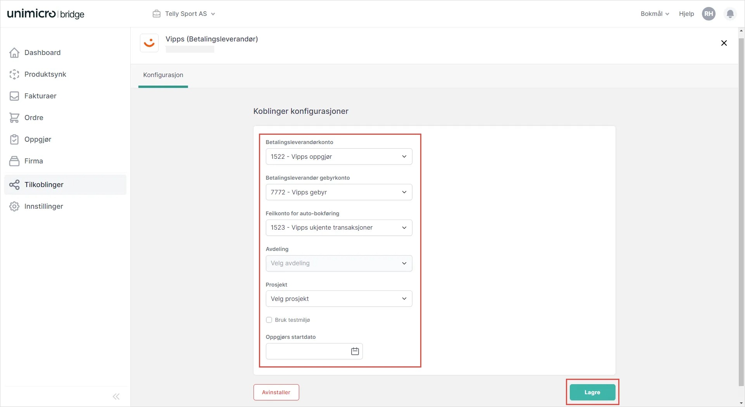Open Ordre in sidebar

click(x=65, y=118)
